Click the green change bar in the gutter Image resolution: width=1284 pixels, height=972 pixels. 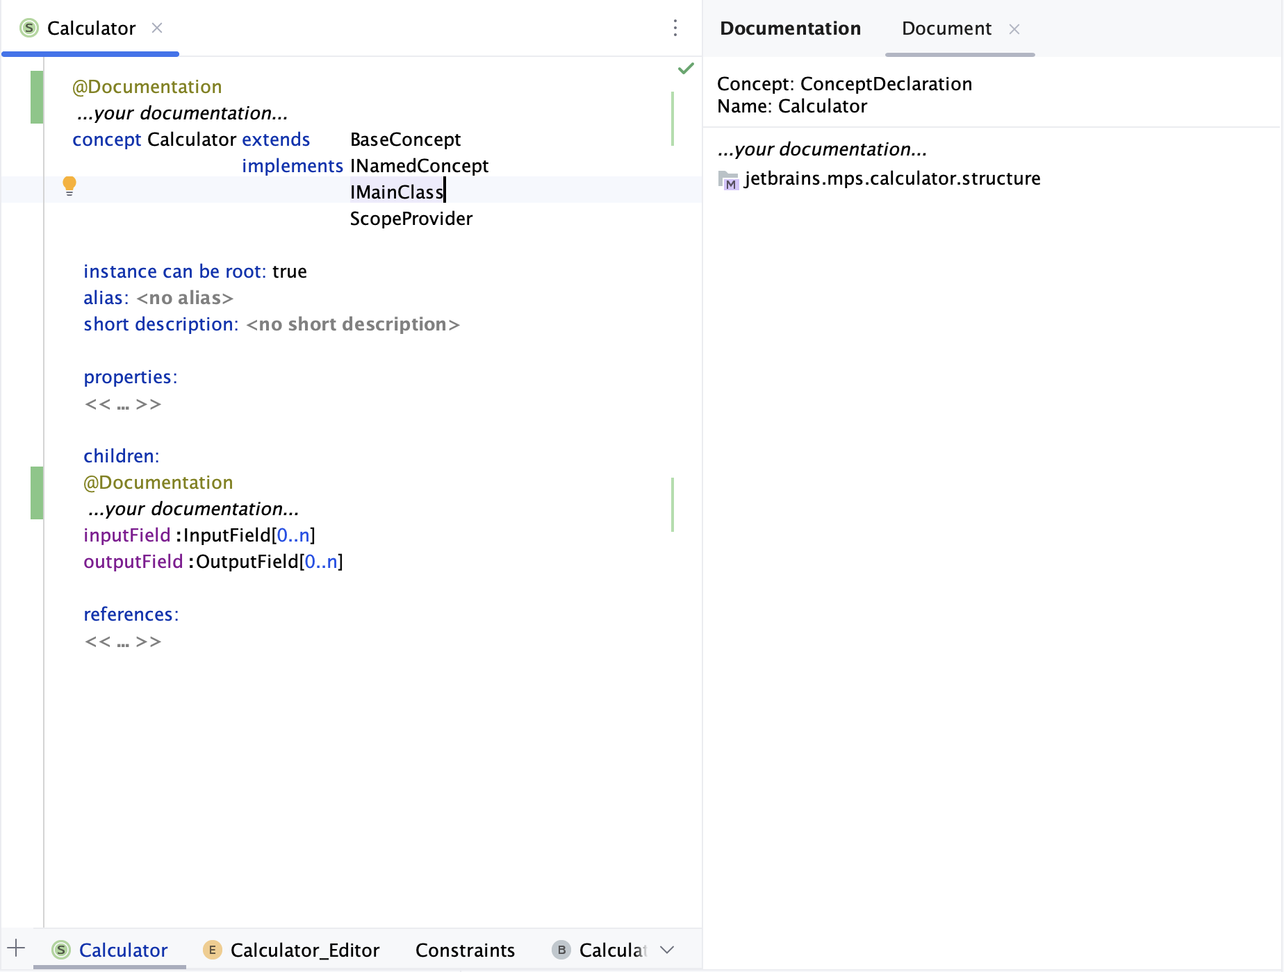coord(36,97)
